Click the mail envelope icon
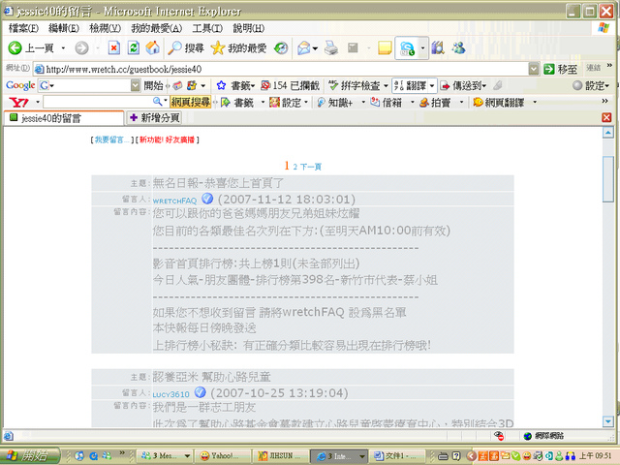 pos(303,48)
